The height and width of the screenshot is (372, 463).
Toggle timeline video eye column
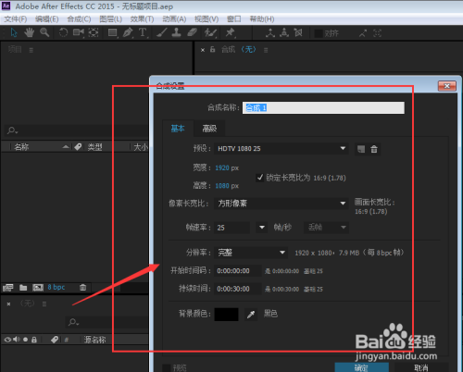[7, 340]
